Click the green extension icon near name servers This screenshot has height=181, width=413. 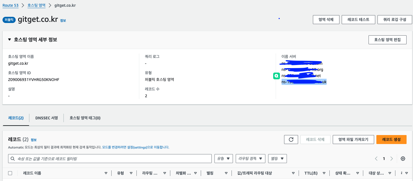pyautogui.click(x=276, y=76)
